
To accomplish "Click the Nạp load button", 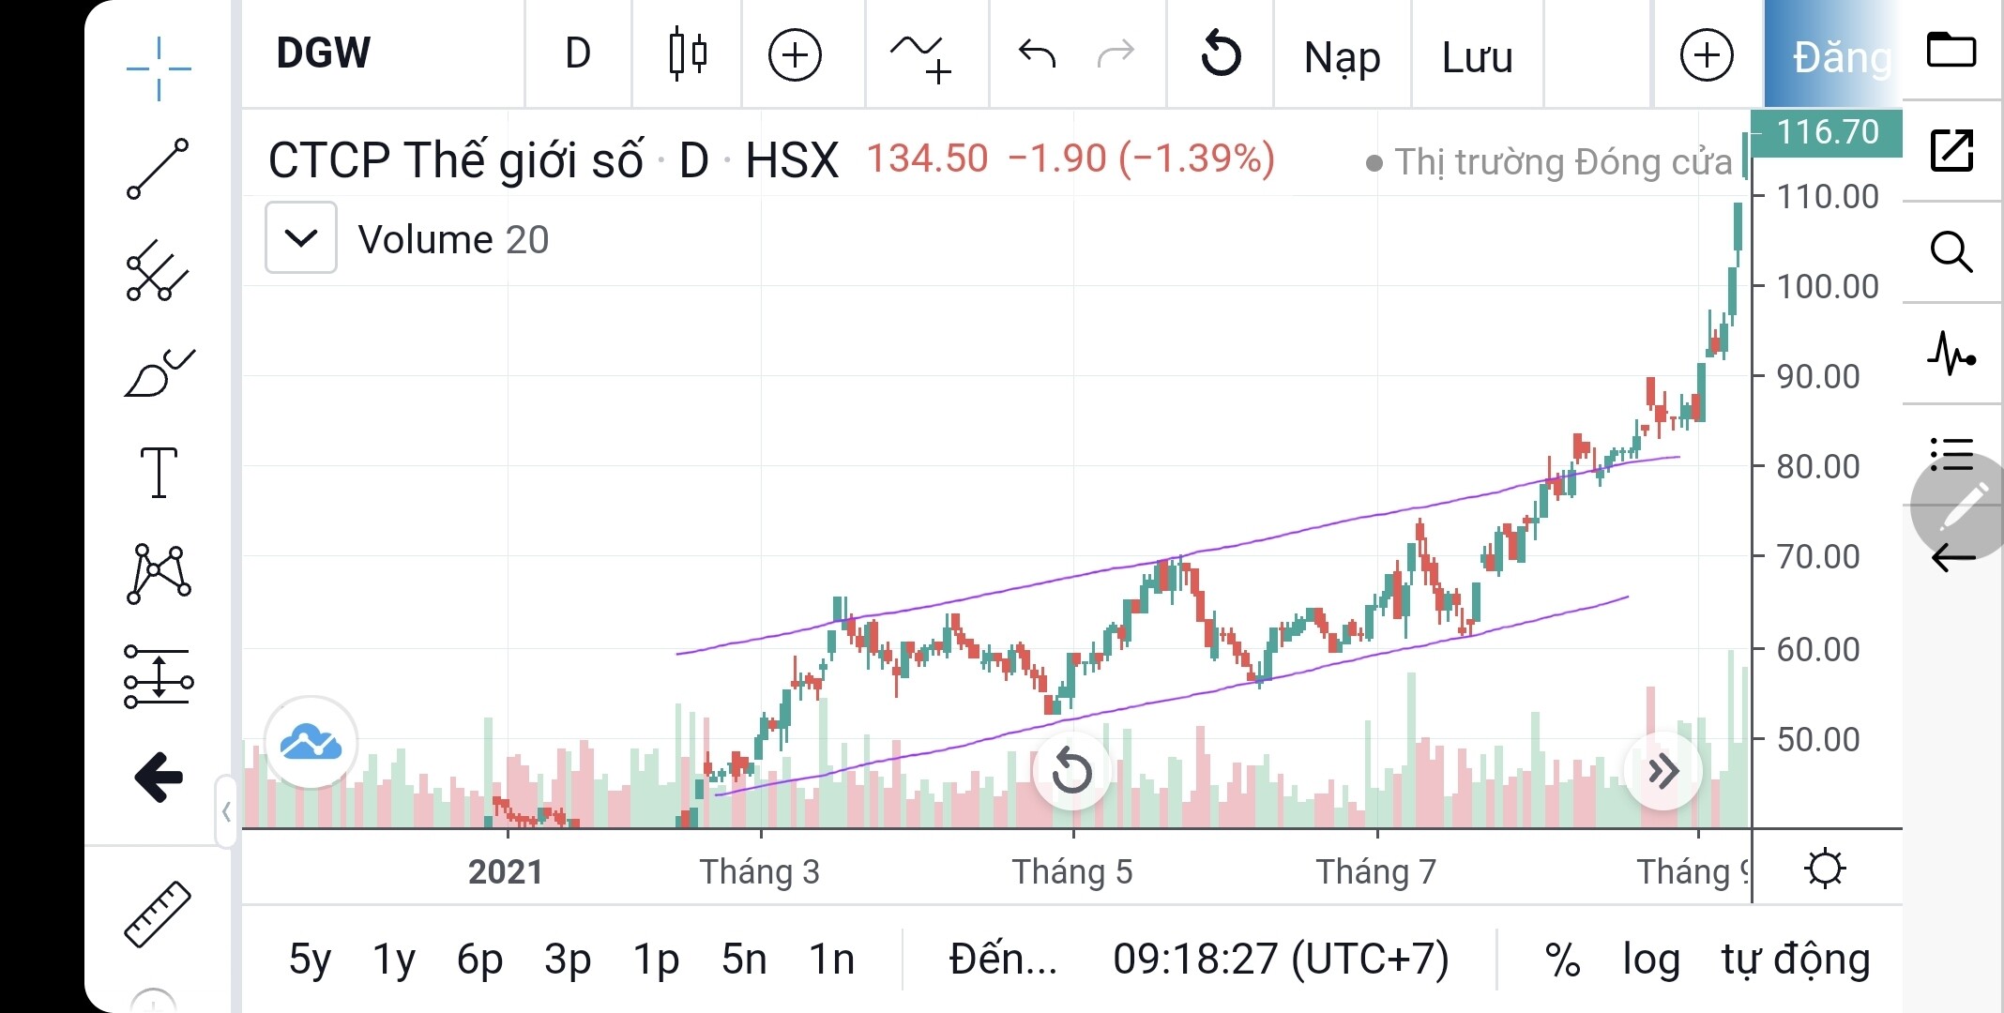I will pyautogui.click(x=1342, y=58).
